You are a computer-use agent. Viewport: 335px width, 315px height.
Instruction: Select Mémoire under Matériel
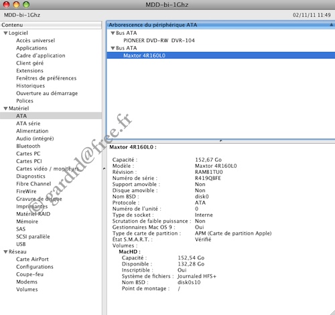click(27, 221)
